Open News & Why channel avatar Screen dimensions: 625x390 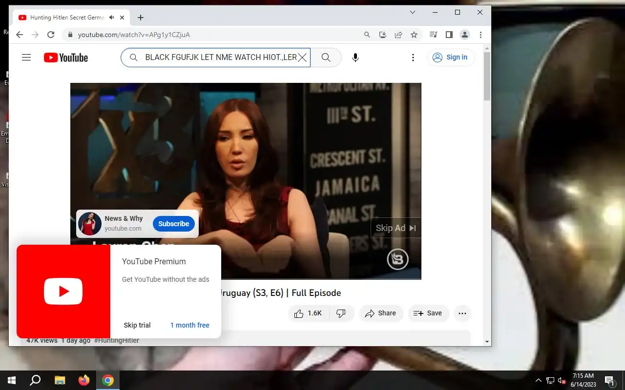90,224
